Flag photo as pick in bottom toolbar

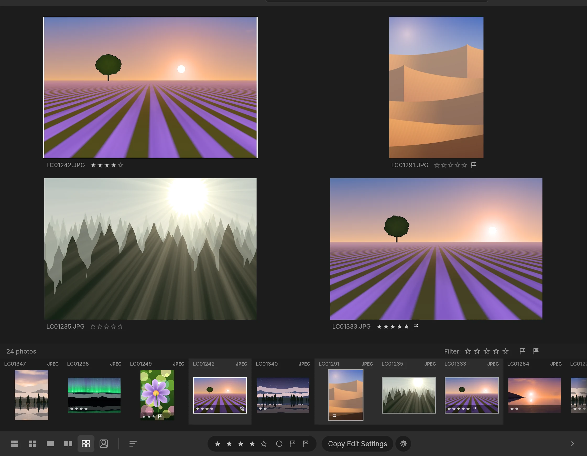292,443
